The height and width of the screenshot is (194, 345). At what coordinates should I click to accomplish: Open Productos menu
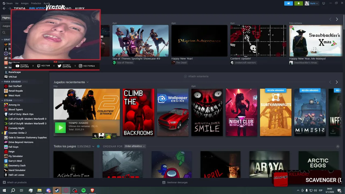click(x=36, y=3)
